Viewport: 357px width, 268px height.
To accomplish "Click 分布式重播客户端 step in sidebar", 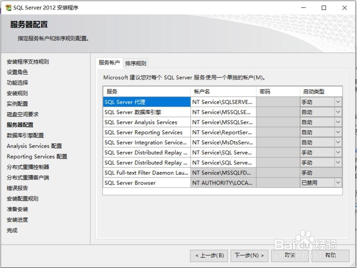I will click(28, 178).
